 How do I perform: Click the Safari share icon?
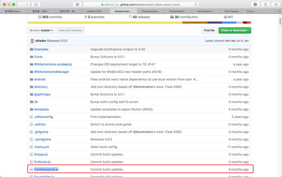click(x=265, y=5)
